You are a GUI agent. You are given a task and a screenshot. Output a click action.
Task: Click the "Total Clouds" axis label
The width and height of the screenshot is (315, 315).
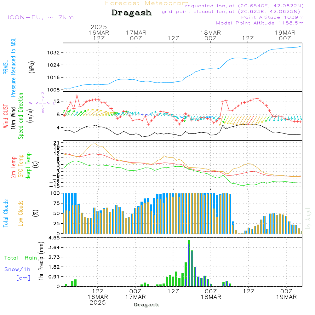click(x=6, y=213)
